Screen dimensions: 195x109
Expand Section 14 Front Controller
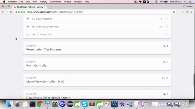click(x=97, y=64)
